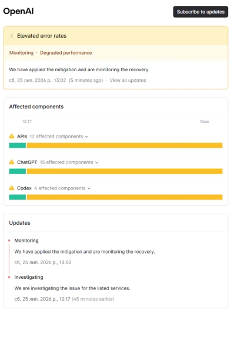Click the yellow segment of Codex status bar

tap(125, 197)
